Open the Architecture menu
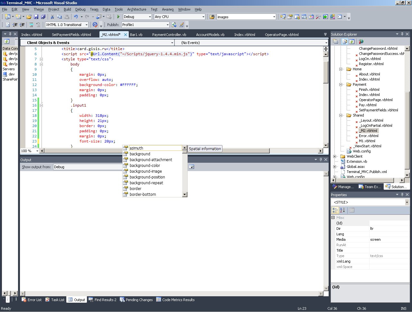 (136, 9)
